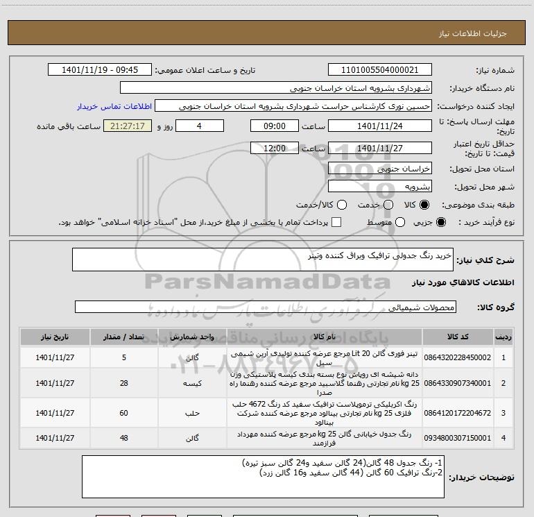Click the validity hour field 12:00
The image size is (534, 517).
tap(275, 148)
